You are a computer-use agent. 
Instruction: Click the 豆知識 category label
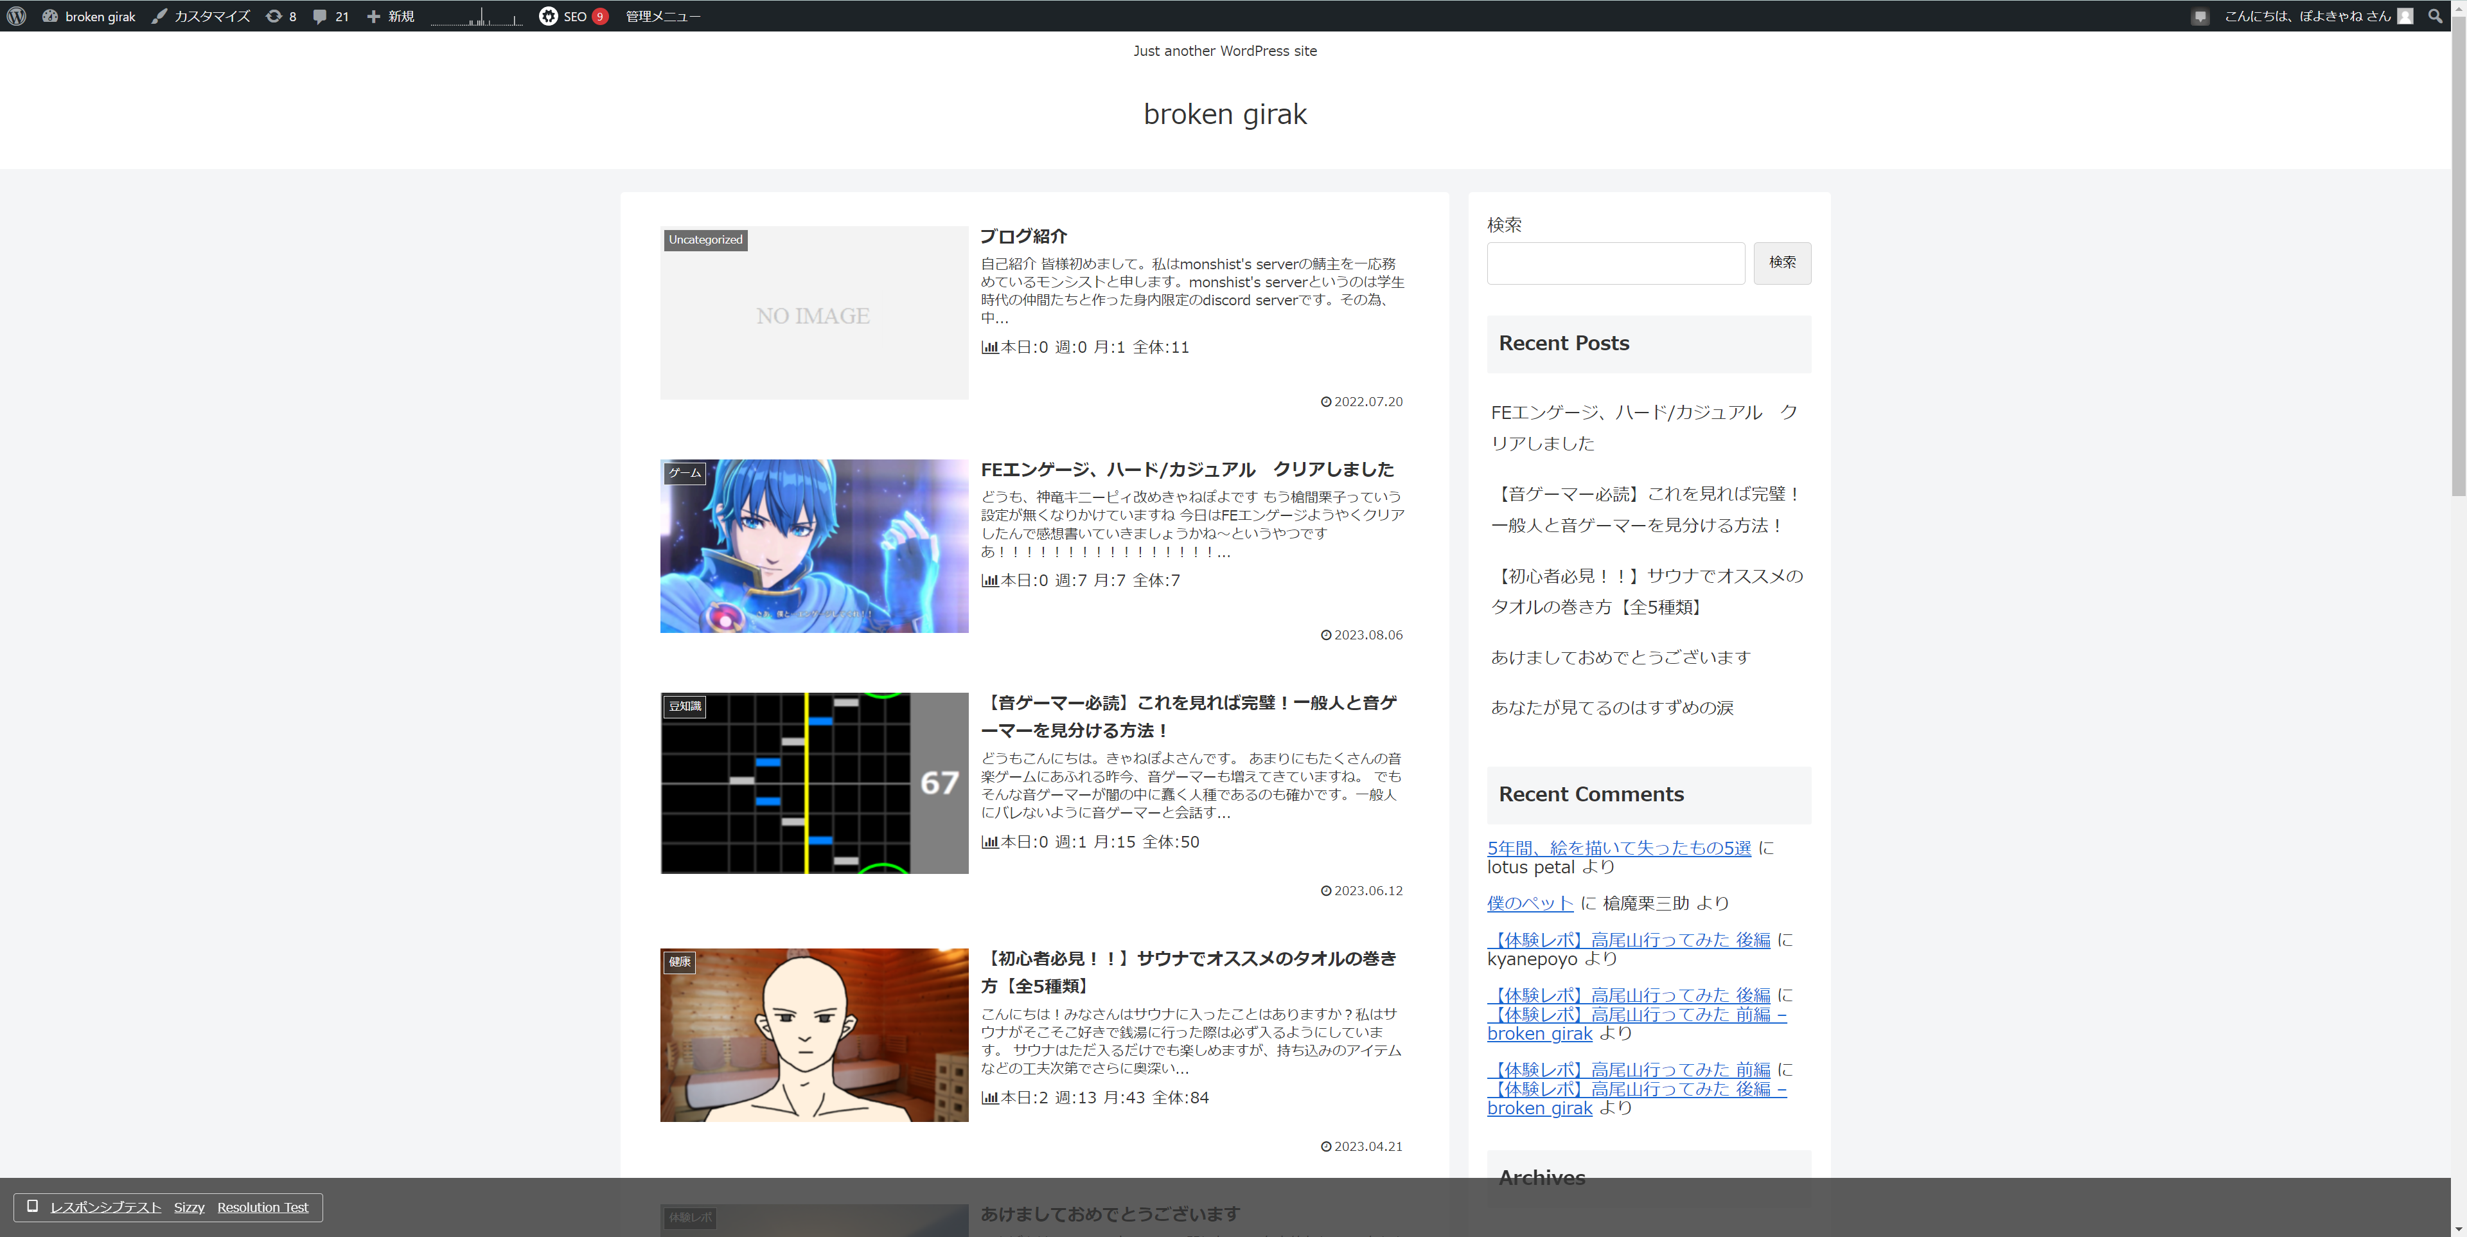click(x=685, y=706)
